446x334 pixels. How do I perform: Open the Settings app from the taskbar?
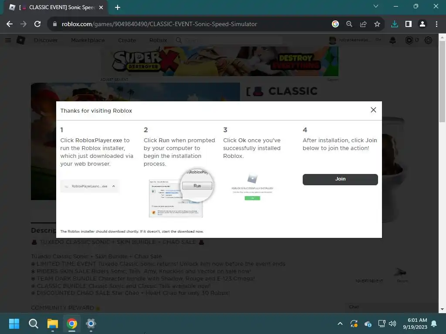91,324
